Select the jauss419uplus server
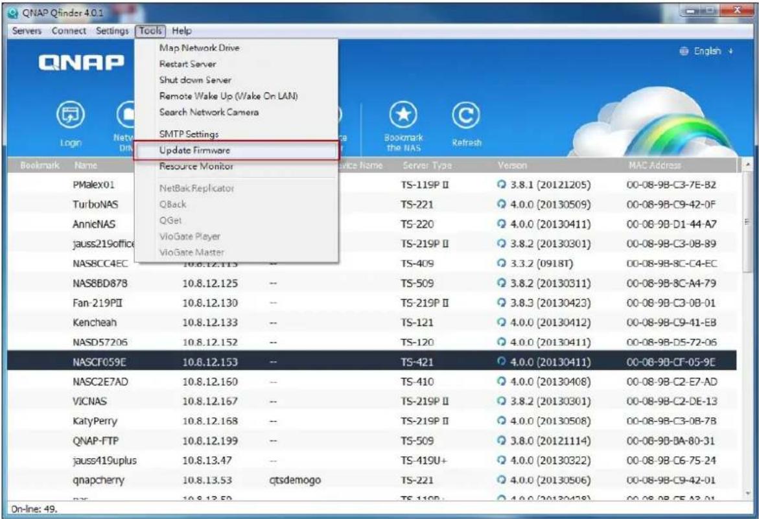This screenshot has height=519, width=759. pos(372,460)
